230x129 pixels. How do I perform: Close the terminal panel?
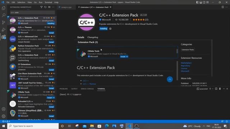(227, 89)
